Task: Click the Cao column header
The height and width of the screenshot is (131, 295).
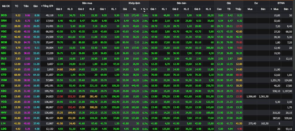Action: tap(219, 9)
